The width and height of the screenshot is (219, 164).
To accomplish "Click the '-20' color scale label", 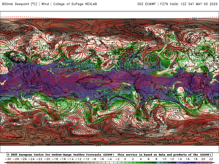I will (x=47, y=159).
